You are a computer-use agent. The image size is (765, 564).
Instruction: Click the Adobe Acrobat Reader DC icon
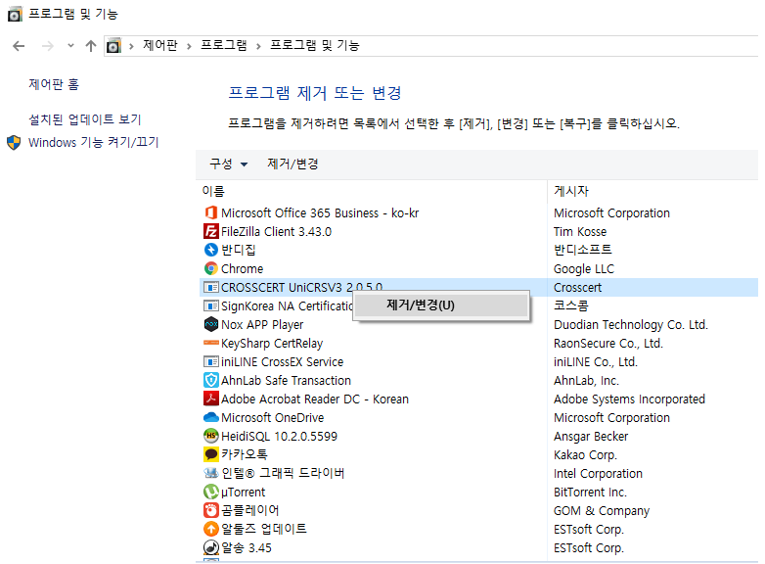(x=210, y=399)
